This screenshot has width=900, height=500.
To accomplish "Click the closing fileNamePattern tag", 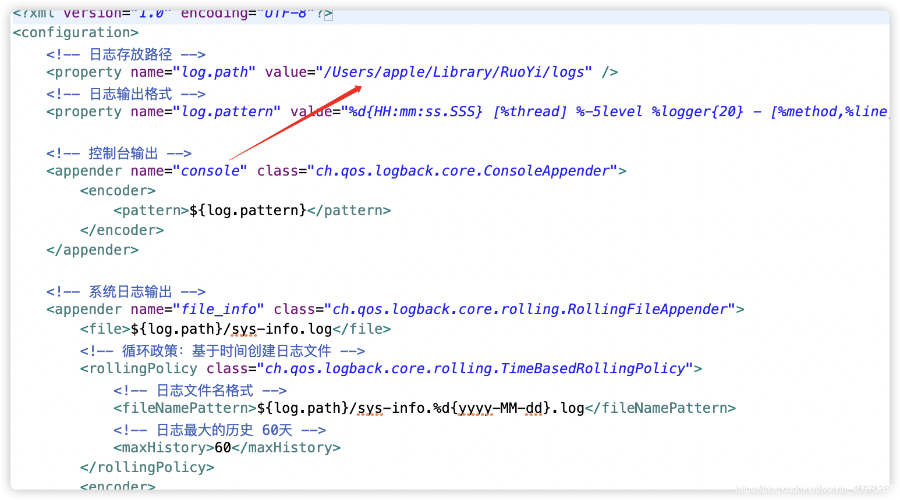I will (x=660, y=408).
